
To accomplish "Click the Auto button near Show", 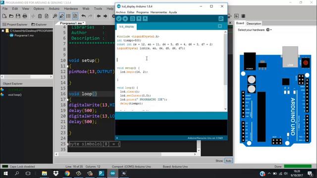I will (228, 161).
